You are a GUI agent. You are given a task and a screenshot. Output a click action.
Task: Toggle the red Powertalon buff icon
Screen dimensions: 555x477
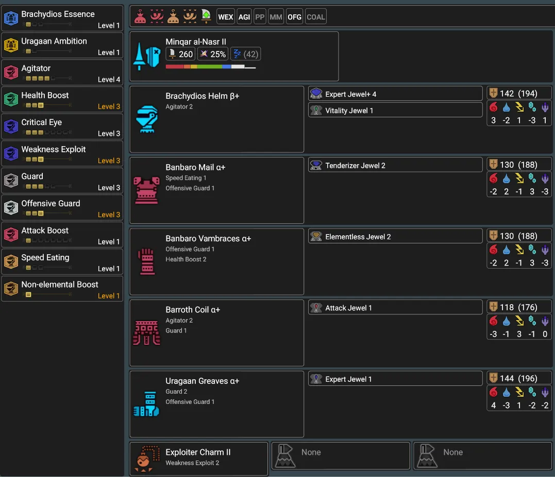(x=157, y=16)
